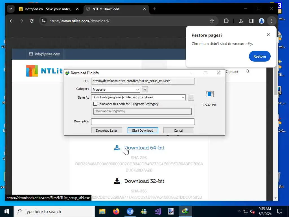Click the info@ntlite.com email link
Viewport: 289px width, 217px height.
[45, 54]
